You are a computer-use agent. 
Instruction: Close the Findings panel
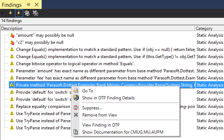point(37,5)
